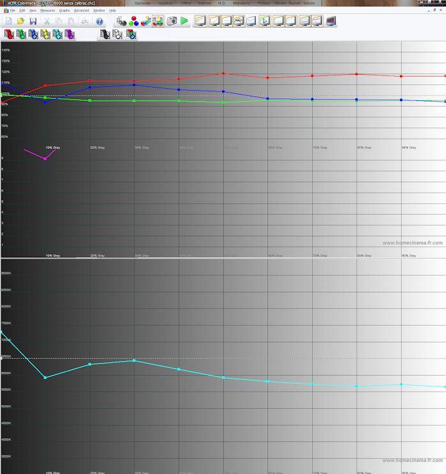Image resolution: width=446 pixels, height=474 pixels.
Task: Open CIE diagram view monitor icon with triangle
Action: (x=265, y=21)
